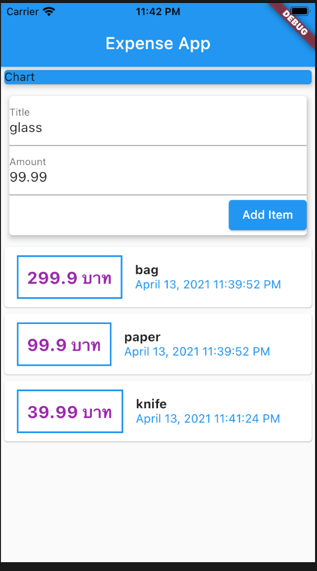Click the 299.9 บาท price box
This screenshot has width=317, height=571.
pyautogui.click(x=70, y=277)
